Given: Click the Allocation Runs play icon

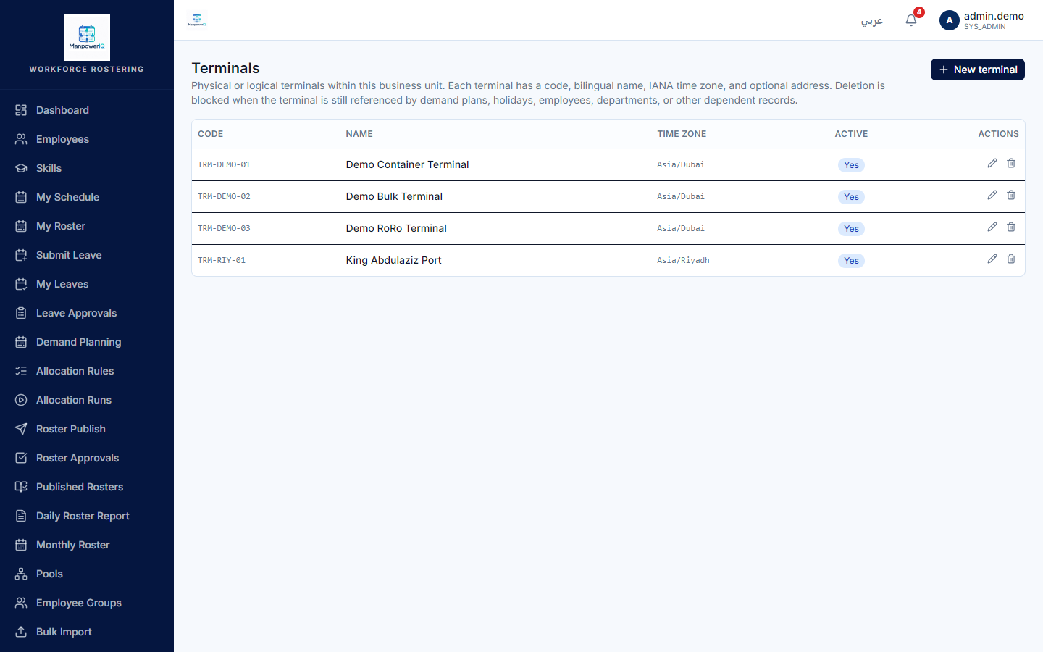Looking at the screenshot, I should pos(21,400).
